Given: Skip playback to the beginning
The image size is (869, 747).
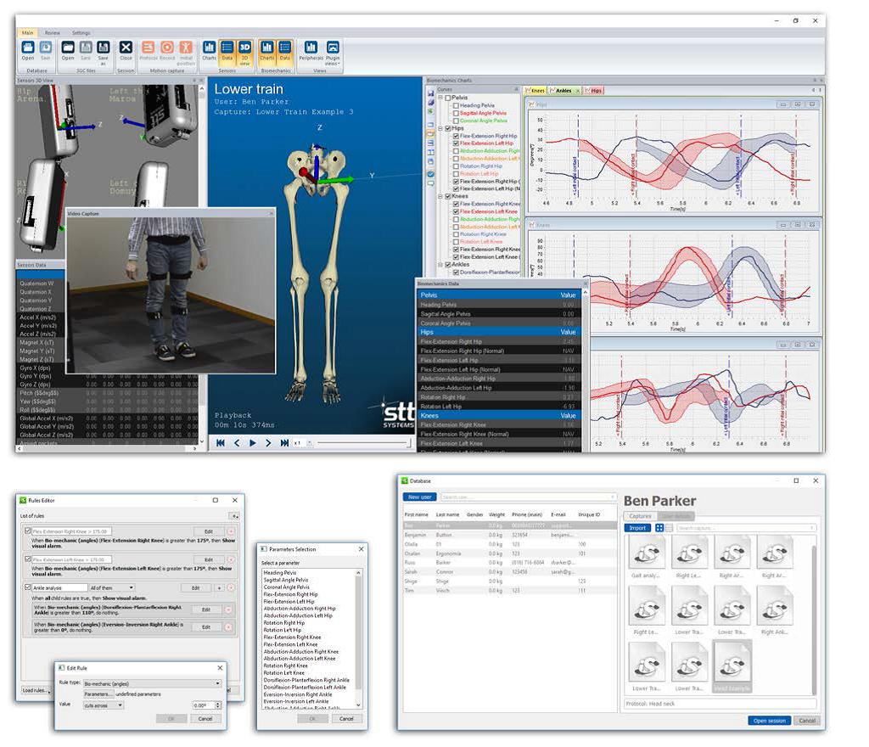Looking at the screenshot, I should point(221,443).
